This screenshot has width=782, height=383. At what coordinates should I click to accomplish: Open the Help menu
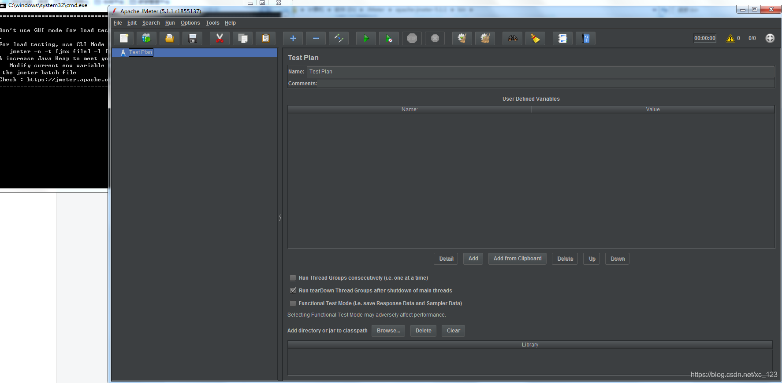tap(230, 23)
